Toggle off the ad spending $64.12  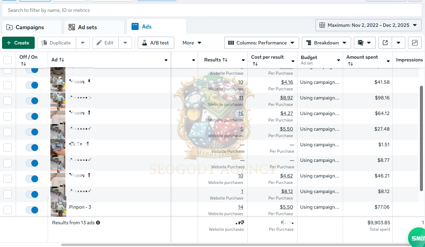pos(32,116)
